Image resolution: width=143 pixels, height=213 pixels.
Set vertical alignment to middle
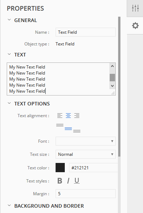click(x=68, y=129)
